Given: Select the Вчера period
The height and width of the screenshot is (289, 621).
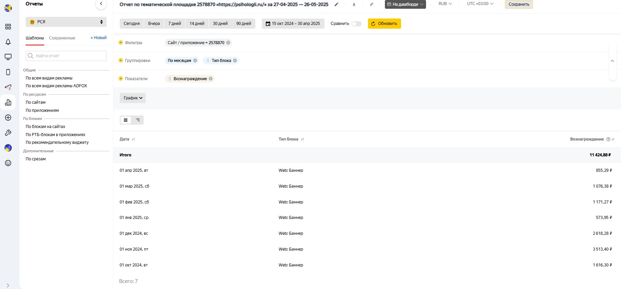Looking at the screenshot, I should tap(154, 24).
